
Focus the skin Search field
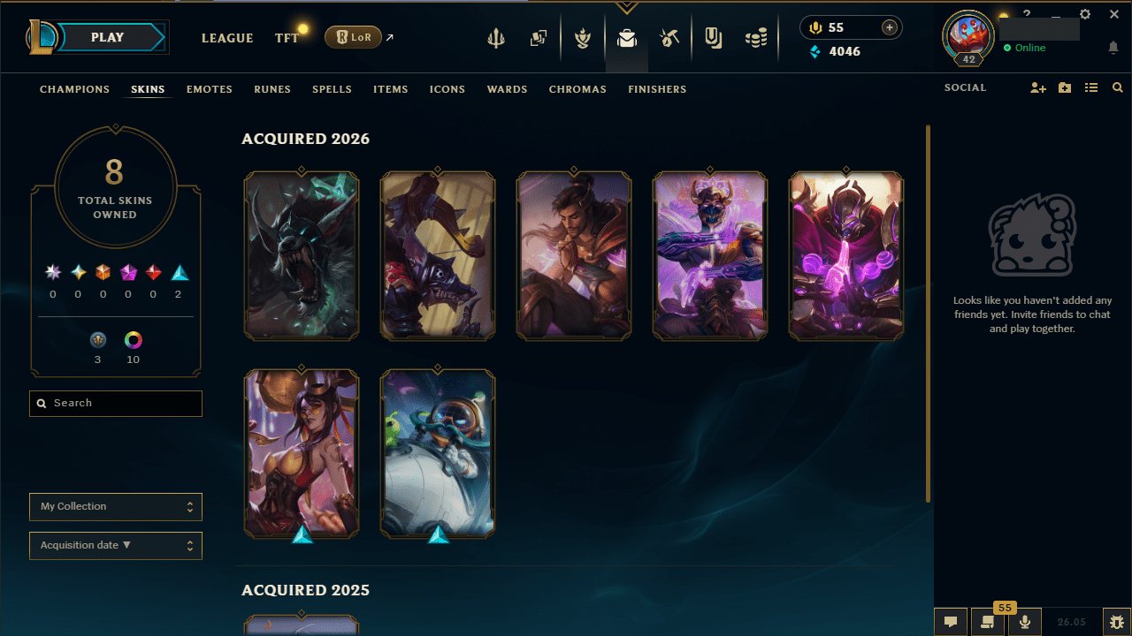pos(116,403)
